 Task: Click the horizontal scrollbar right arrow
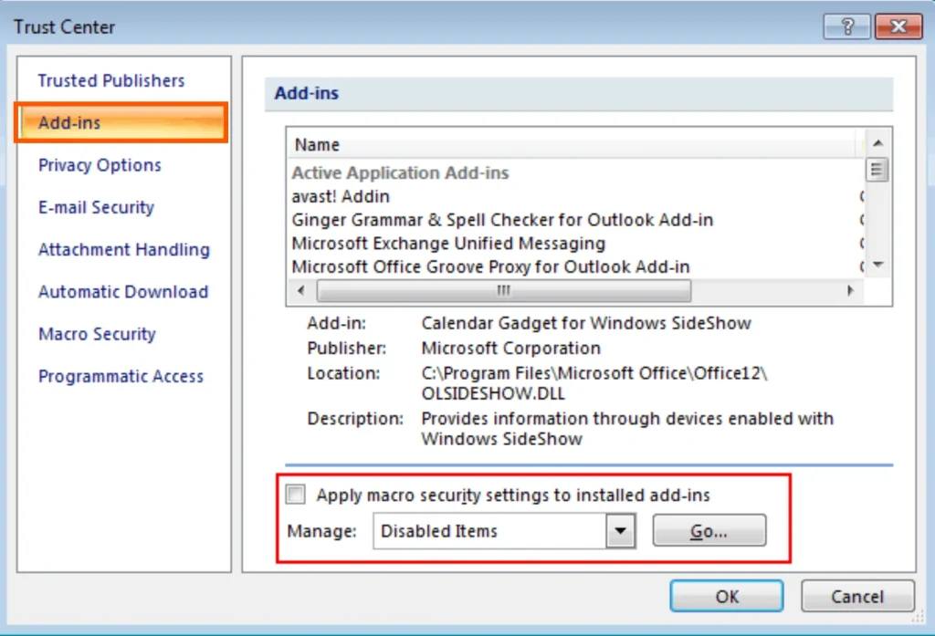tap(850, 290)
